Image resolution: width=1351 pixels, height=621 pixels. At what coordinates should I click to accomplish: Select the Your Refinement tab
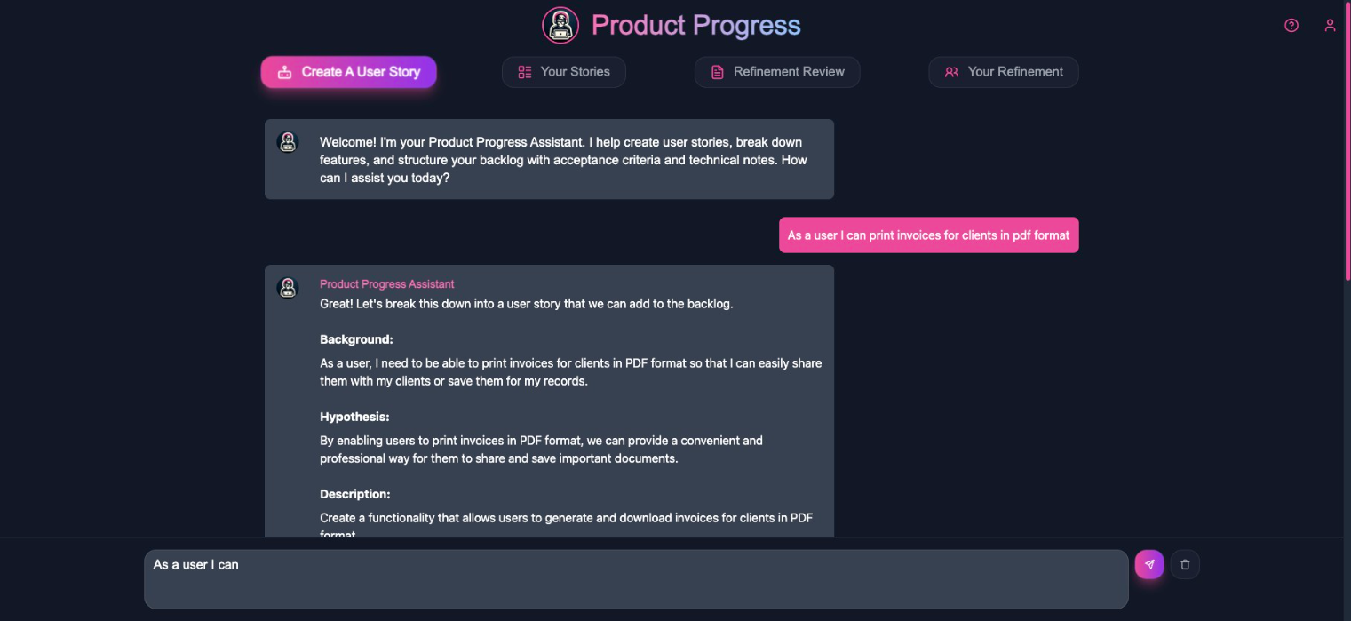1004,72
